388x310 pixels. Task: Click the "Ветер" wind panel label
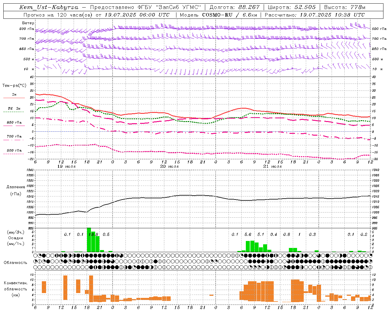pos(28,23)
